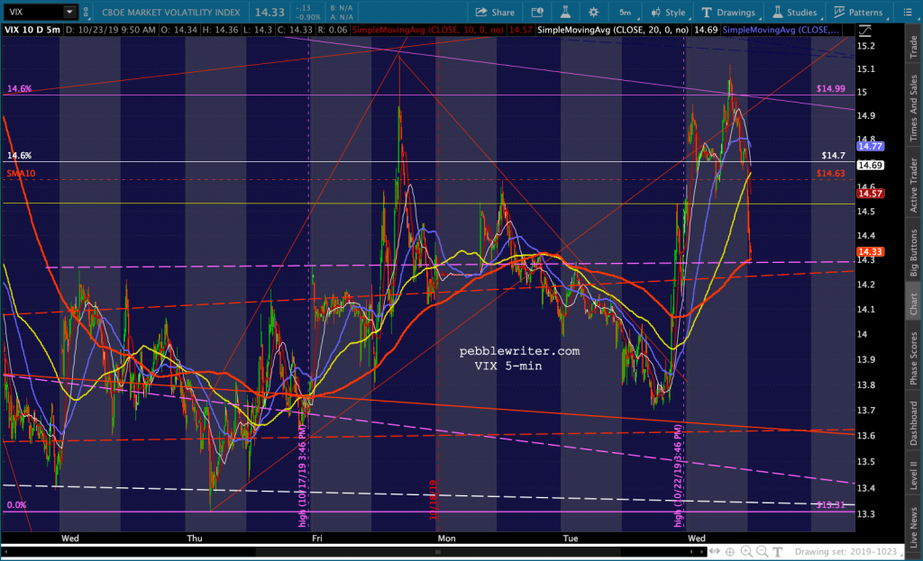
Task: Click the Mon date label on time axis
Action: (446, 538)
